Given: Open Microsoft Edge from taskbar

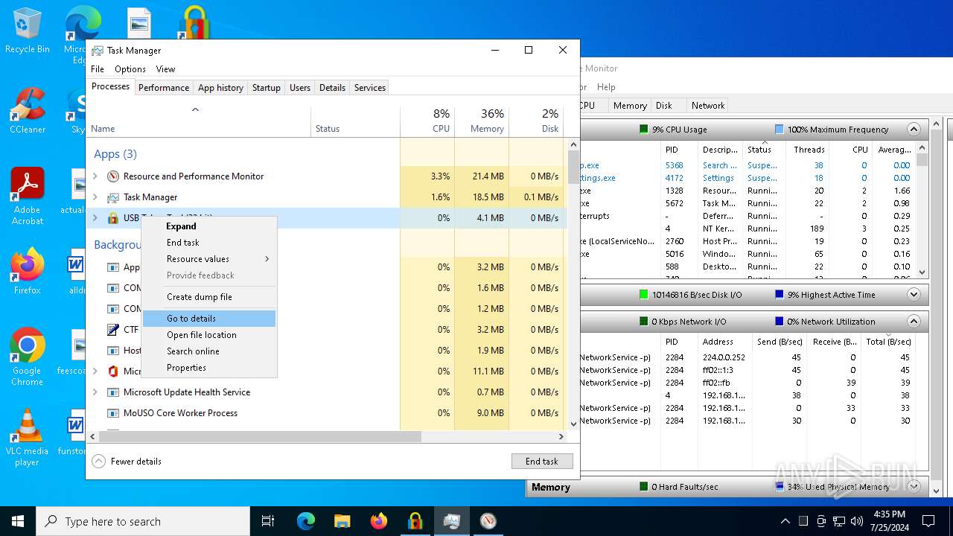Looking at the screenshot, I should point(306,521).
